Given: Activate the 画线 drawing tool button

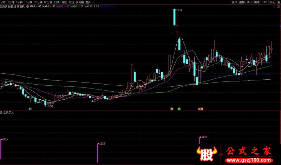Looking at the screenshot, I should tap(257, 2).
